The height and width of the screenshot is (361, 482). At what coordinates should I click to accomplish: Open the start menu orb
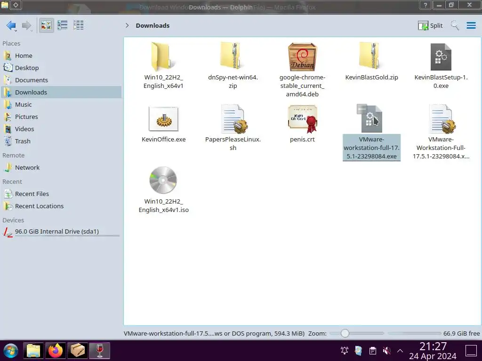pyautogui.click(x=10, y=351)
